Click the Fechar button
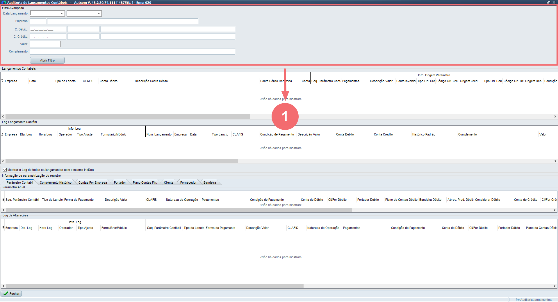558x302 pixels. point(11,294)
